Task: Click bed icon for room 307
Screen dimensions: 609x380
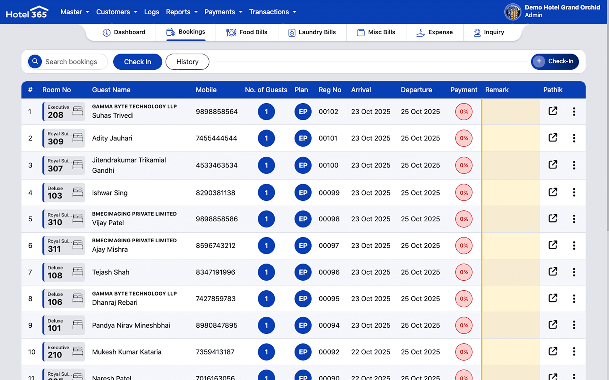Action: (x=78, y=165)
